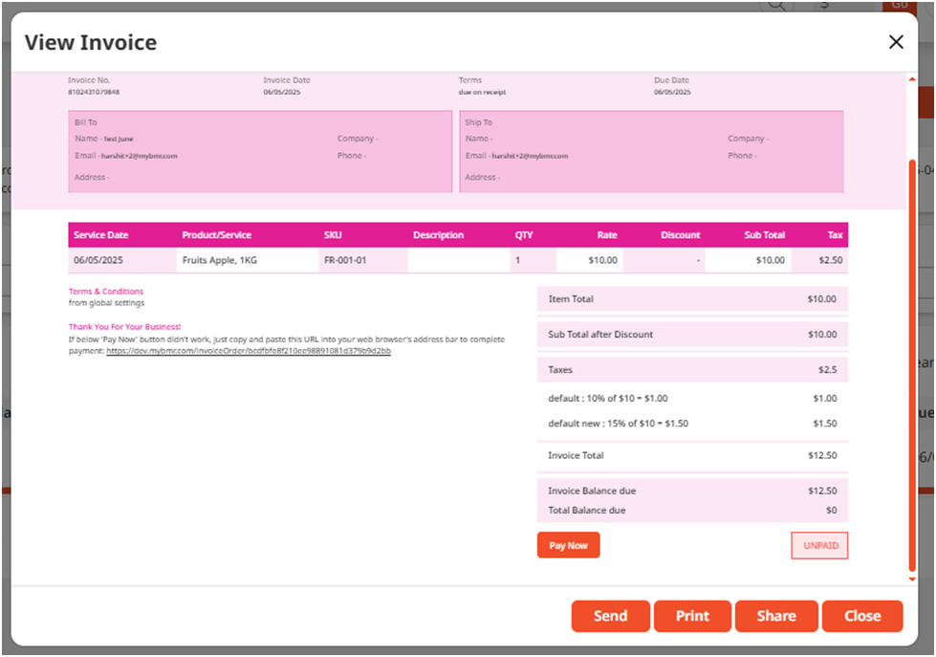Click the Taxes row
Screen dimensions: 936x657
point(692,370)
